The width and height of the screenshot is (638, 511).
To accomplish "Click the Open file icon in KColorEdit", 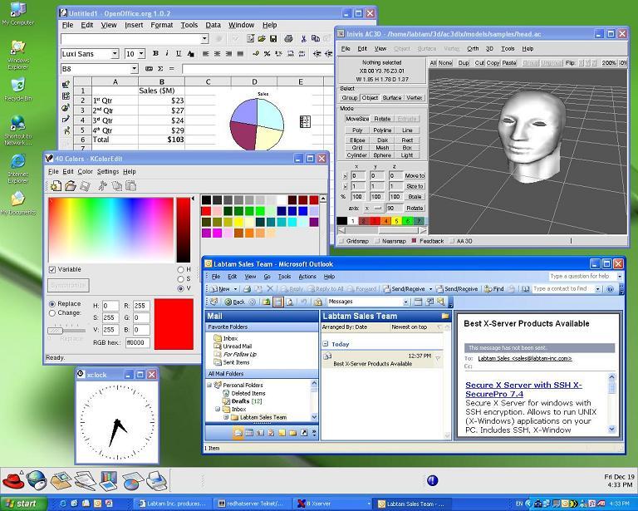I will click(x=71, y=186).
